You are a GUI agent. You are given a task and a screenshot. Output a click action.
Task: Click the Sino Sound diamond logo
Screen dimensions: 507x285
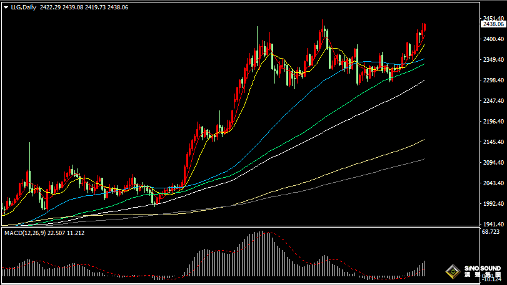pyautogui.click(x=451, y=271)
